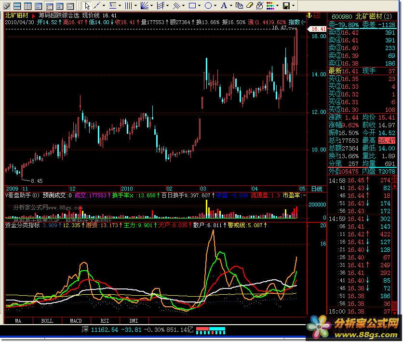Click the eraser tool icon

[249, 6]
